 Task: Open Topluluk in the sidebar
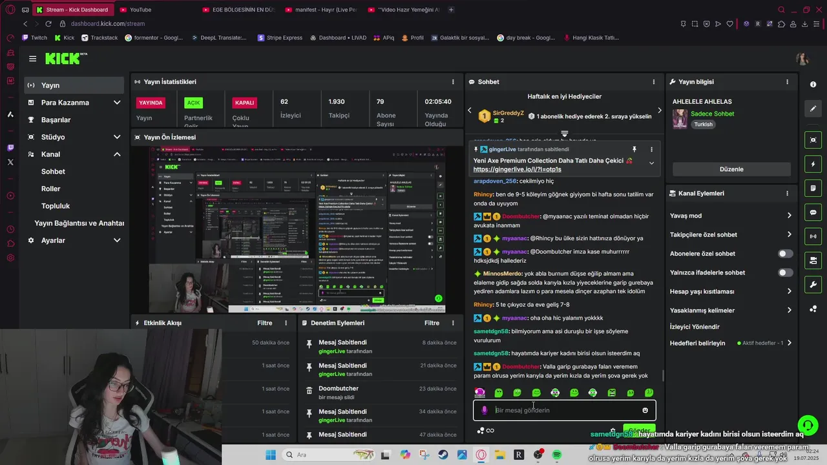click(56, 206)
